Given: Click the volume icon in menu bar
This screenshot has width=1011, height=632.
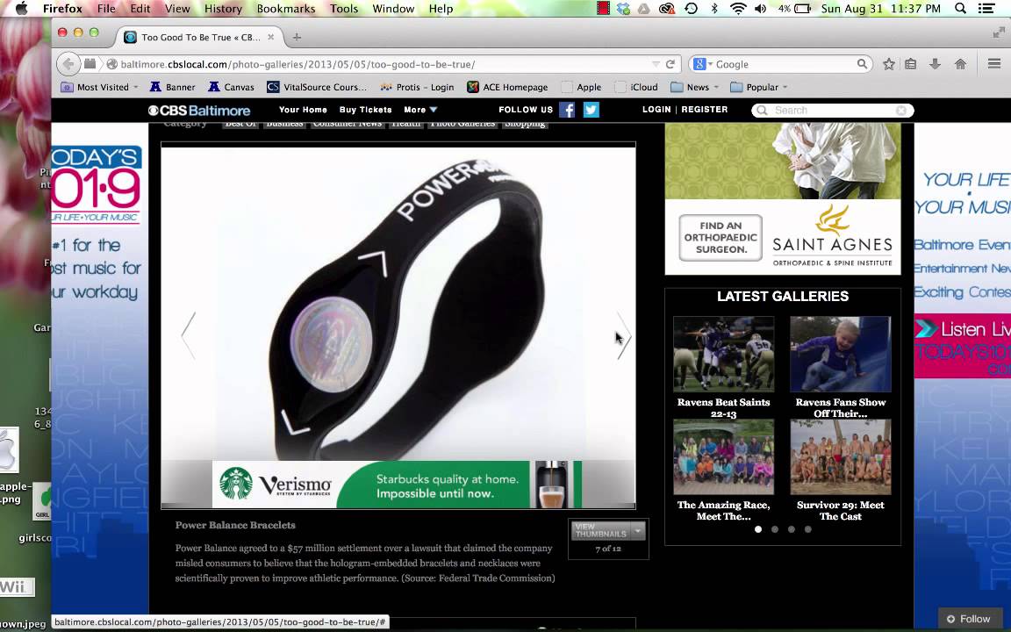Looking at the screenshot, I should pyautogui.click(x=761, y=9).
